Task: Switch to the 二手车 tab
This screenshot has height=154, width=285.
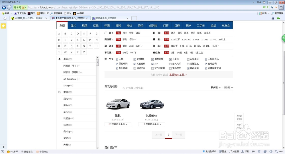Action: tap(201, 25)
